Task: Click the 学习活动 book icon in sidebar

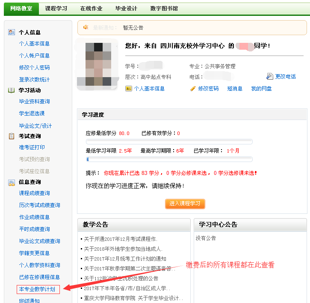Action: pyautogui.click(x=12, y=90)
